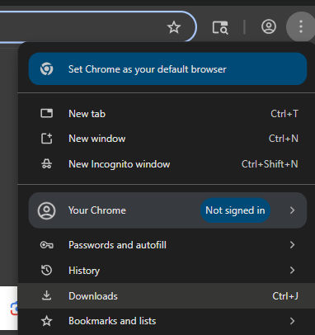
Task: Click the Downloads arrow icon
Action: (46, 295)
